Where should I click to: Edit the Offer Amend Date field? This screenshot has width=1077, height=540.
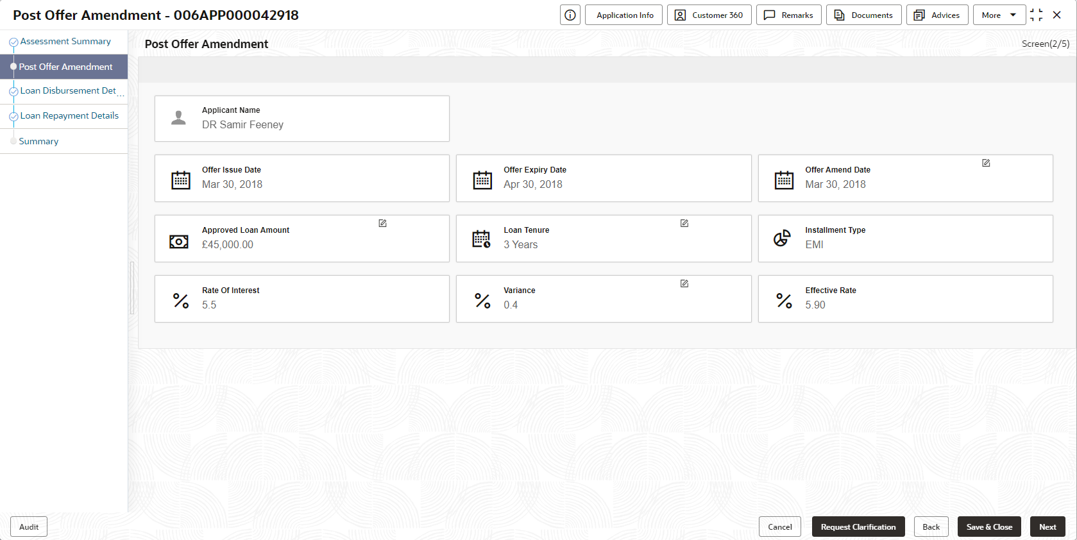coord(986,163)
